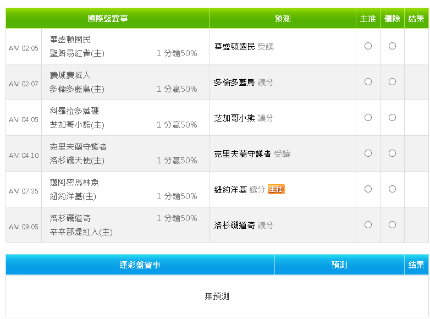Click the AM 04:10 game time
430x319 pixels.
24,156
